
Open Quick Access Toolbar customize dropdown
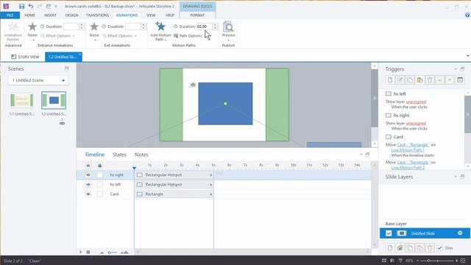pyautogui.click(x=56, y=7)
